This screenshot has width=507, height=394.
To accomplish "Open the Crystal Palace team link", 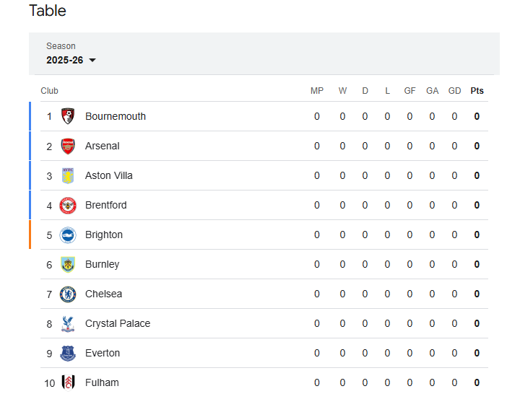I will pyautogui.click(x=118, y=323).
